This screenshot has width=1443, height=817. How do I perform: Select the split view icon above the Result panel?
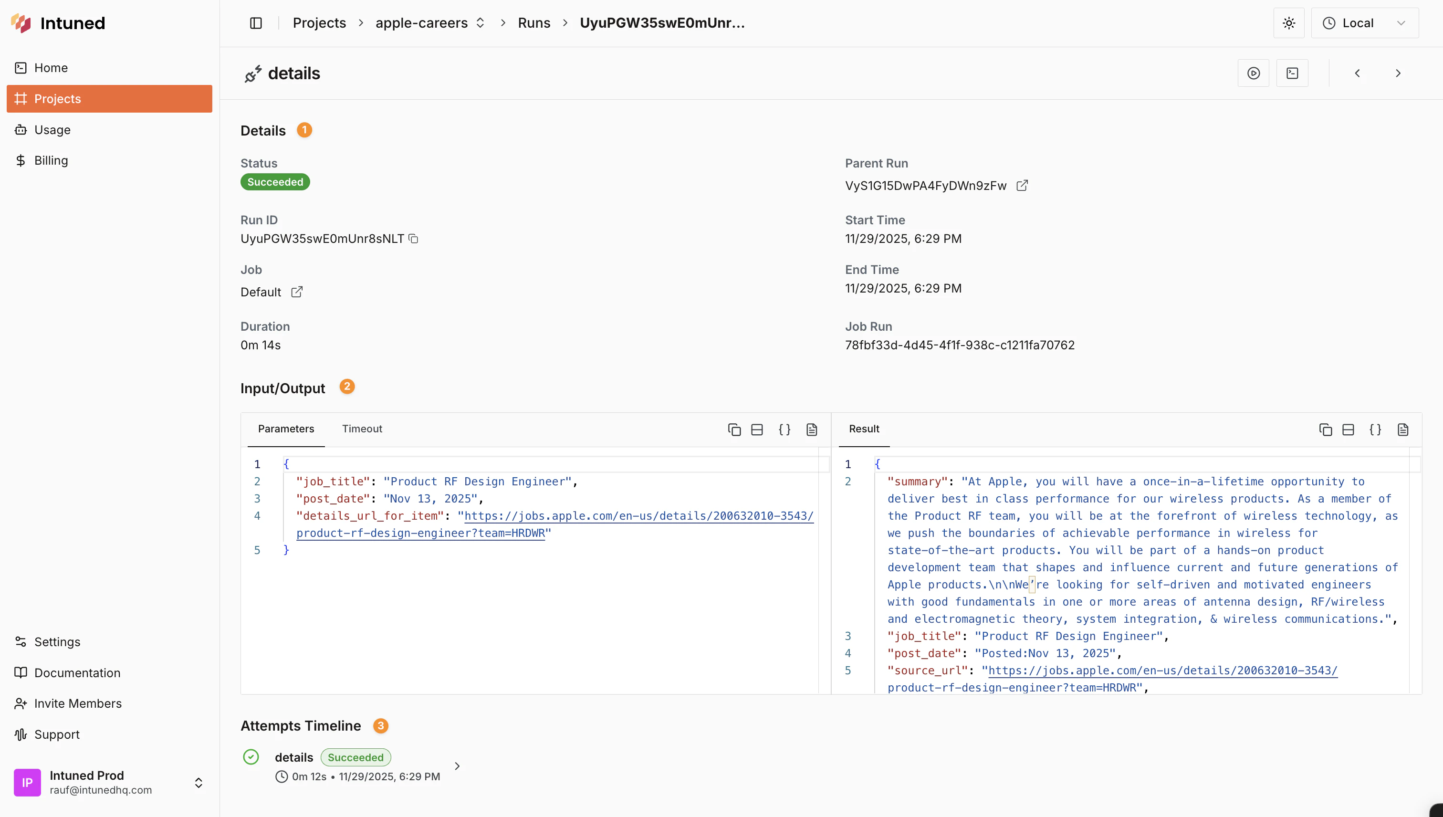pyautogui.click(x=1348, y=429)
